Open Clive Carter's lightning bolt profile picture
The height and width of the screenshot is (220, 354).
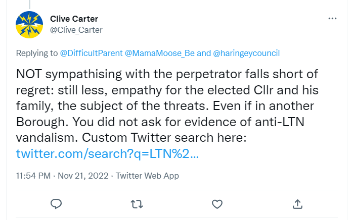pos(29,25)
